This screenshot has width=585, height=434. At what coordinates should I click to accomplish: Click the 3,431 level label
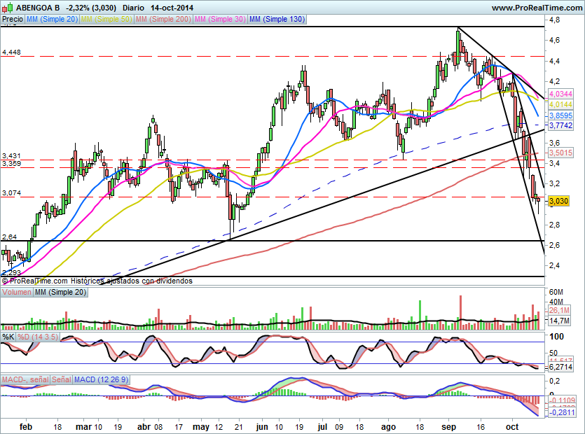(x=11, y=156)
